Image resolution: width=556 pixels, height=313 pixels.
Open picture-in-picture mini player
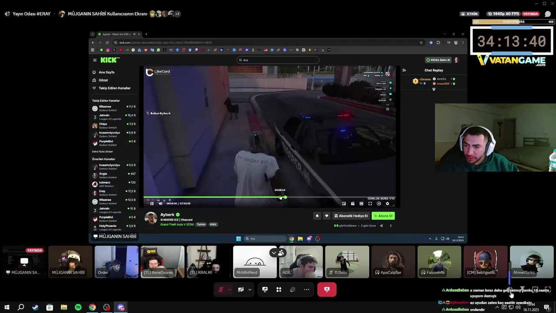[x=344, y=203]
